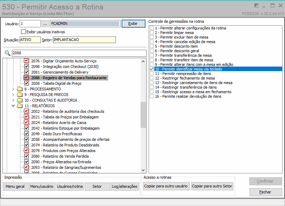
Task: Enable 8 - Permitir transferir item de mesa
Action: pos(151,60)
